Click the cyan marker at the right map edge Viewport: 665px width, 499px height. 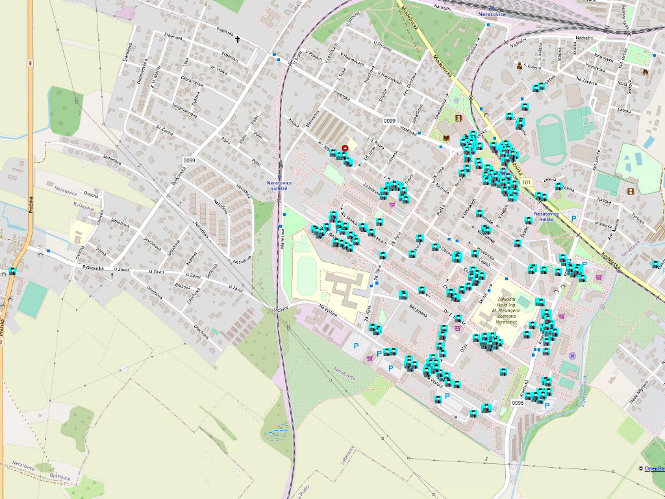tap(656, 264)
